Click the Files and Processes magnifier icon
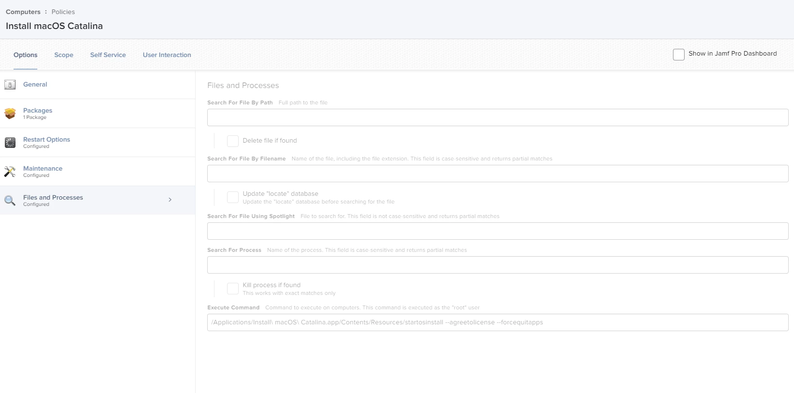794x393 pixels. click(10, 200)
